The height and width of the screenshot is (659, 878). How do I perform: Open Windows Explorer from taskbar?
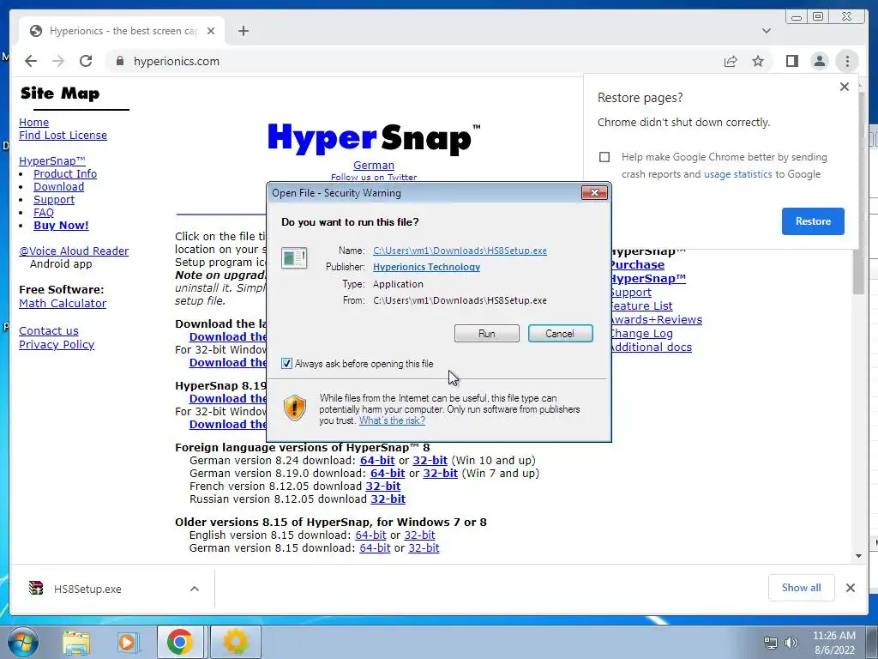coord(76,642)
